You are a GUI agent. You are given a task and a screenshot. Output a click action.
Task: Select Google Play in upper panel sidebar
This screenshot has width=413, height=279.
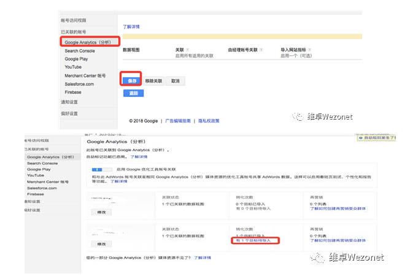76,59
